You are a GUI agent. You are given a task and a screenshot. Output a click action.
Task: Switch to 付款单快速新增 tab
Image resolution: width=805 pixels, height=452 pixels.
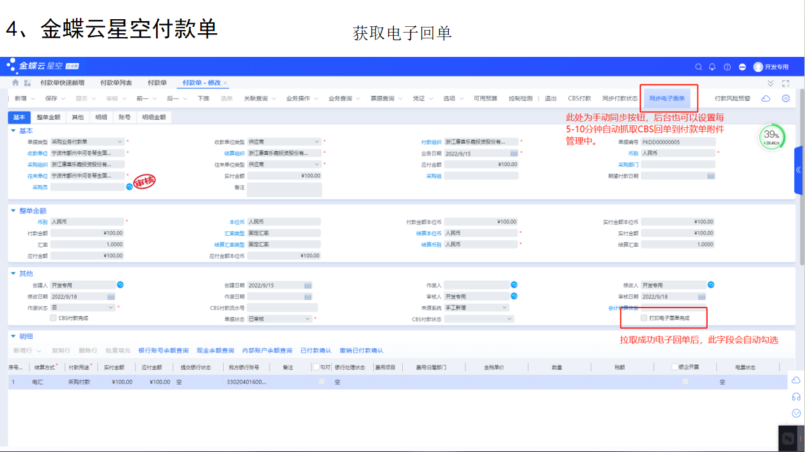pos(62,83)
